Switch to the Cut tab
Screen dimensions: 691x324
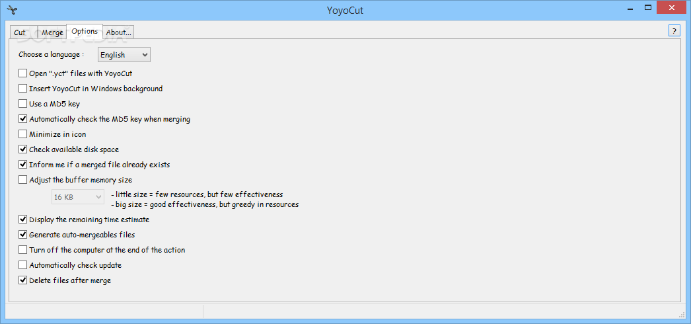(x=20, y=32)
